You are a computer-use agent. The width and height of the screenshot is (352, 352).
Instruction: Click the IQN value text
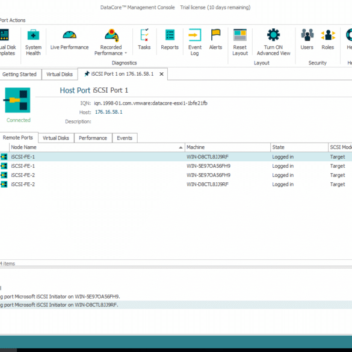[150, 103]
